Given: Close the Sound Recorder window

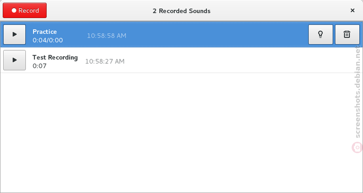Looking at the screenshot, I should [353, 10].
